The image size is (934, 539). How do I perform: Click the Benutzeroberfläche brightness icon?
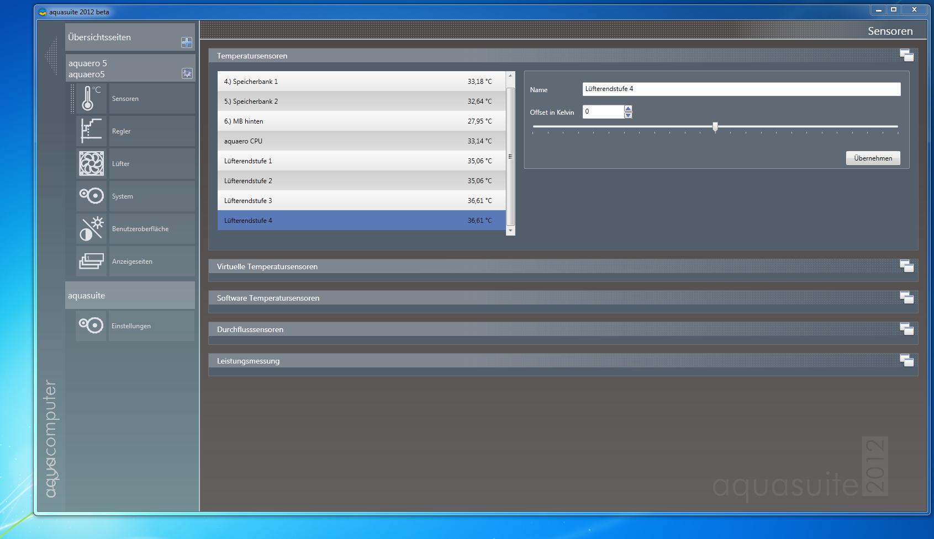91,228
